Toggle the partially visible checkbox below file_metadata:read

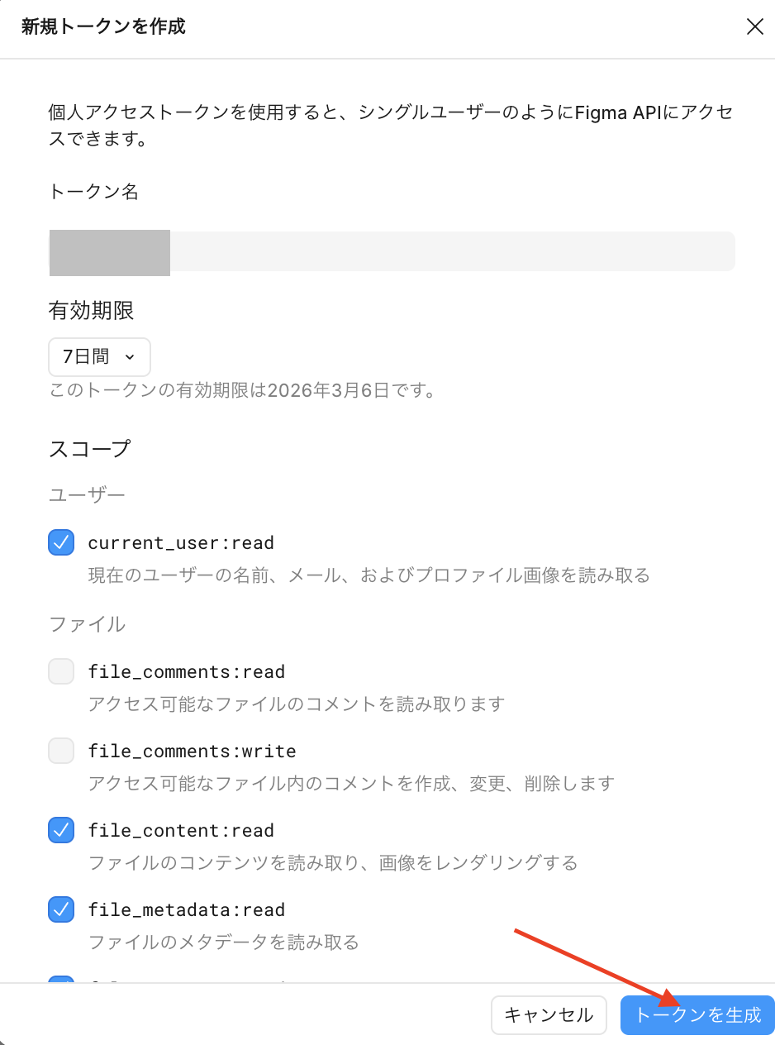(x=61, y=981)
